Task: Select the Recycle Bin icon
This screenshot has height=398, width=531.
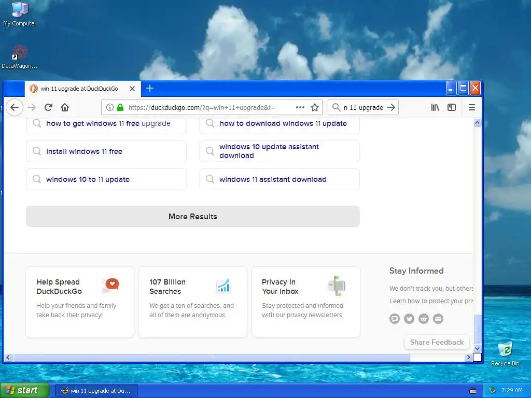Action: click(505, 353)
